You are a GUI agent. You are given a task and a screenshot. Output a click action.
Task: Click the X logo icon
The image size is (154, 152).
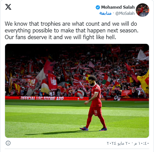point(8,7)
